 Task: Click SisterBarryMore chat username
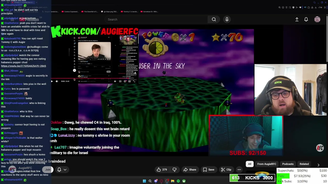(x=13, y=84)
